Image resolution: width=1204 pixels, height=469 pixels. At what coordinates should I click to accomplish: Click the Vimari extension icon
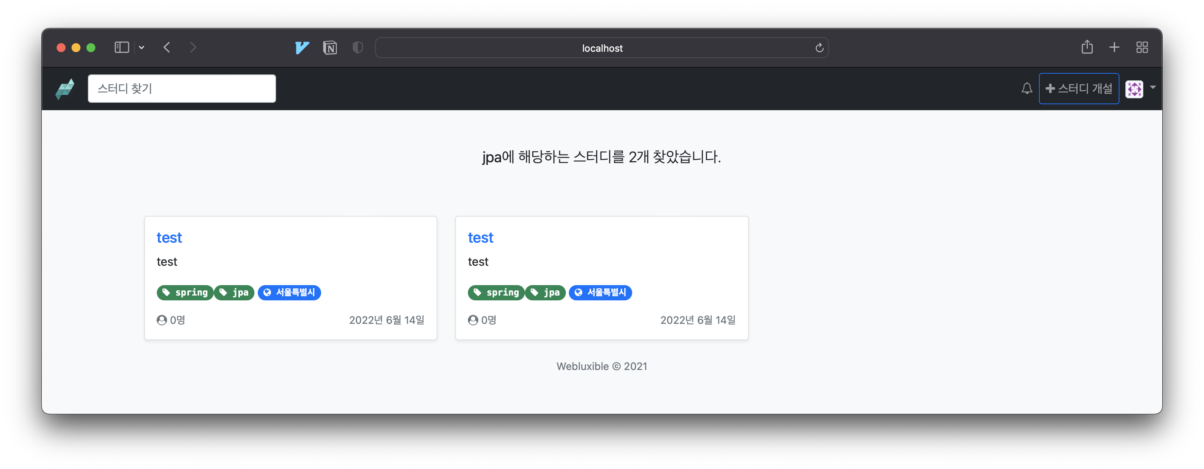pyautogui.click(x=302, y=48)
